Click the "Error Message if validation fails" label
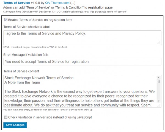 26,55
